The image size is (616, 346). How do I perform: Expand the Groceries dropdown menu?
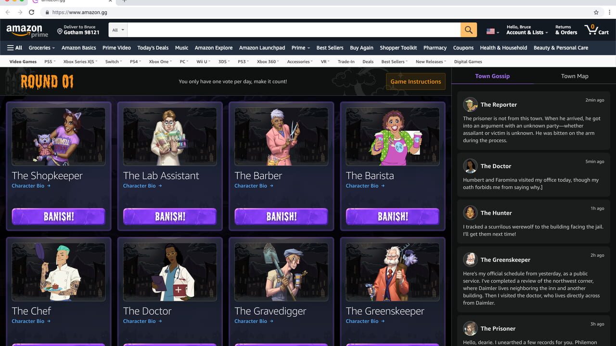coord(41,48)
